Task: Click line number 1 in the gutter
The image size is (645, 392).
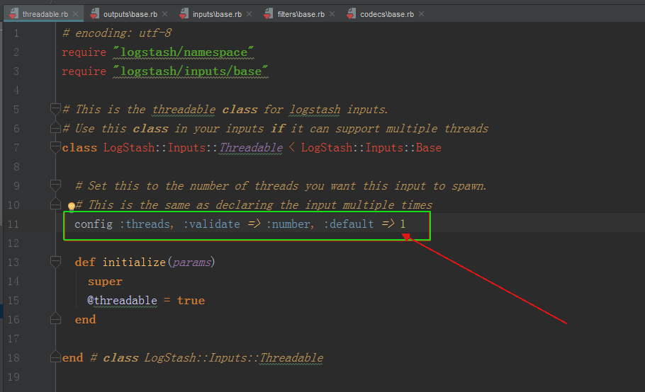Action: click(16, 33)
